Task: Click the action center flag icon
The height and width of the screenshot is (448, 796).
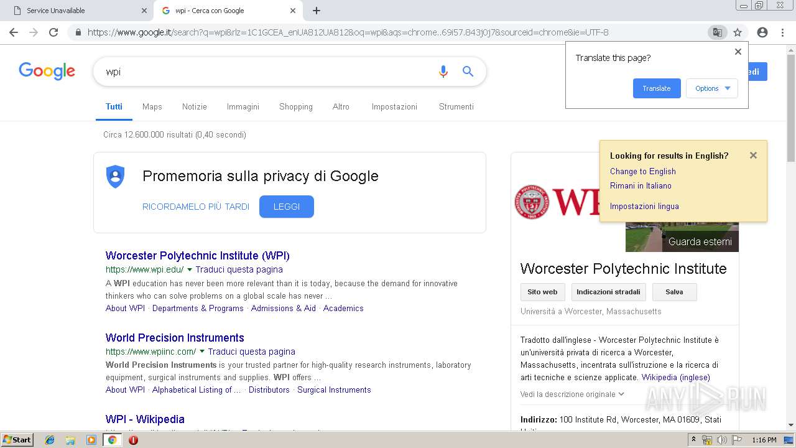Action: [736, 440]
